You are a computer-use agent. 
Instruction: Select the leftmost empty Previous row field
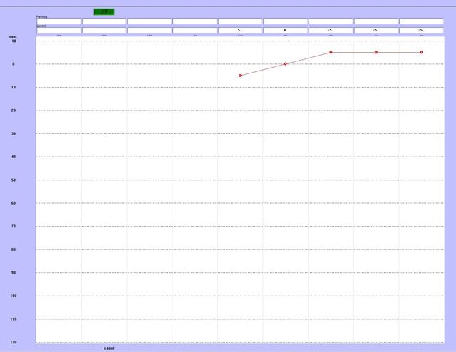(58, 21)
